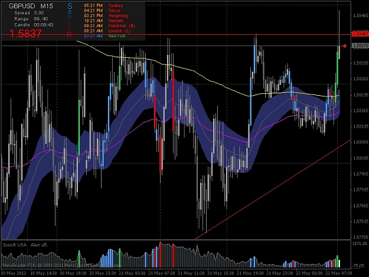The height and width of the screenshot is (277, 369).
Task: Click the 1.58315 price scale label
Action: (361, 63)
